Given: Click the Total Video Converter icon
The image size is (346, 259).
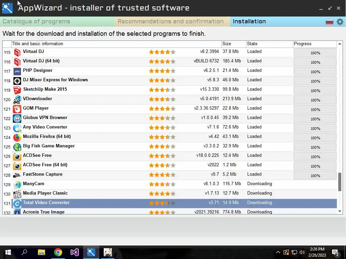Looking at the screenshot, I should [17, 204].
